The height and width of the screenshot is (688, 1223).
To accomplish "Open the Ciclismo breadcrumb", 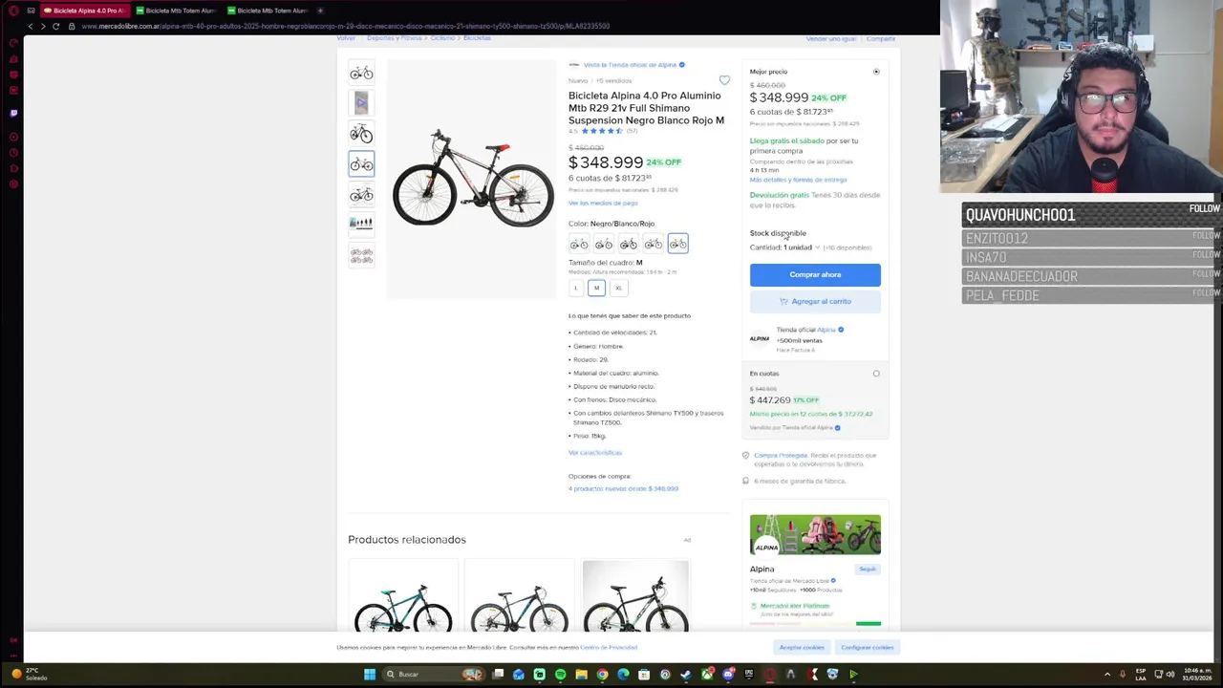I will coord(442,38).
